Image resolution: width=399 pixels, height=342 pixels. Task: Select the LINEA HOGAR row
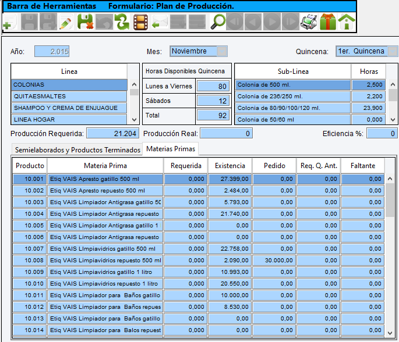[69, 119]
